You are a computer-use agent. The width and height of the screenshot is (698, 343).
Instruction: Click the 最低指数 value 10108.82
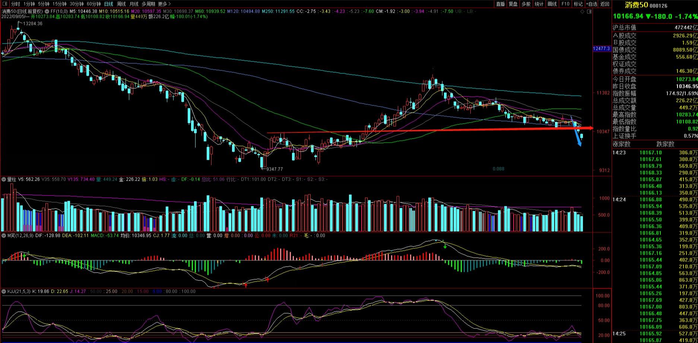tap(686, 122)
